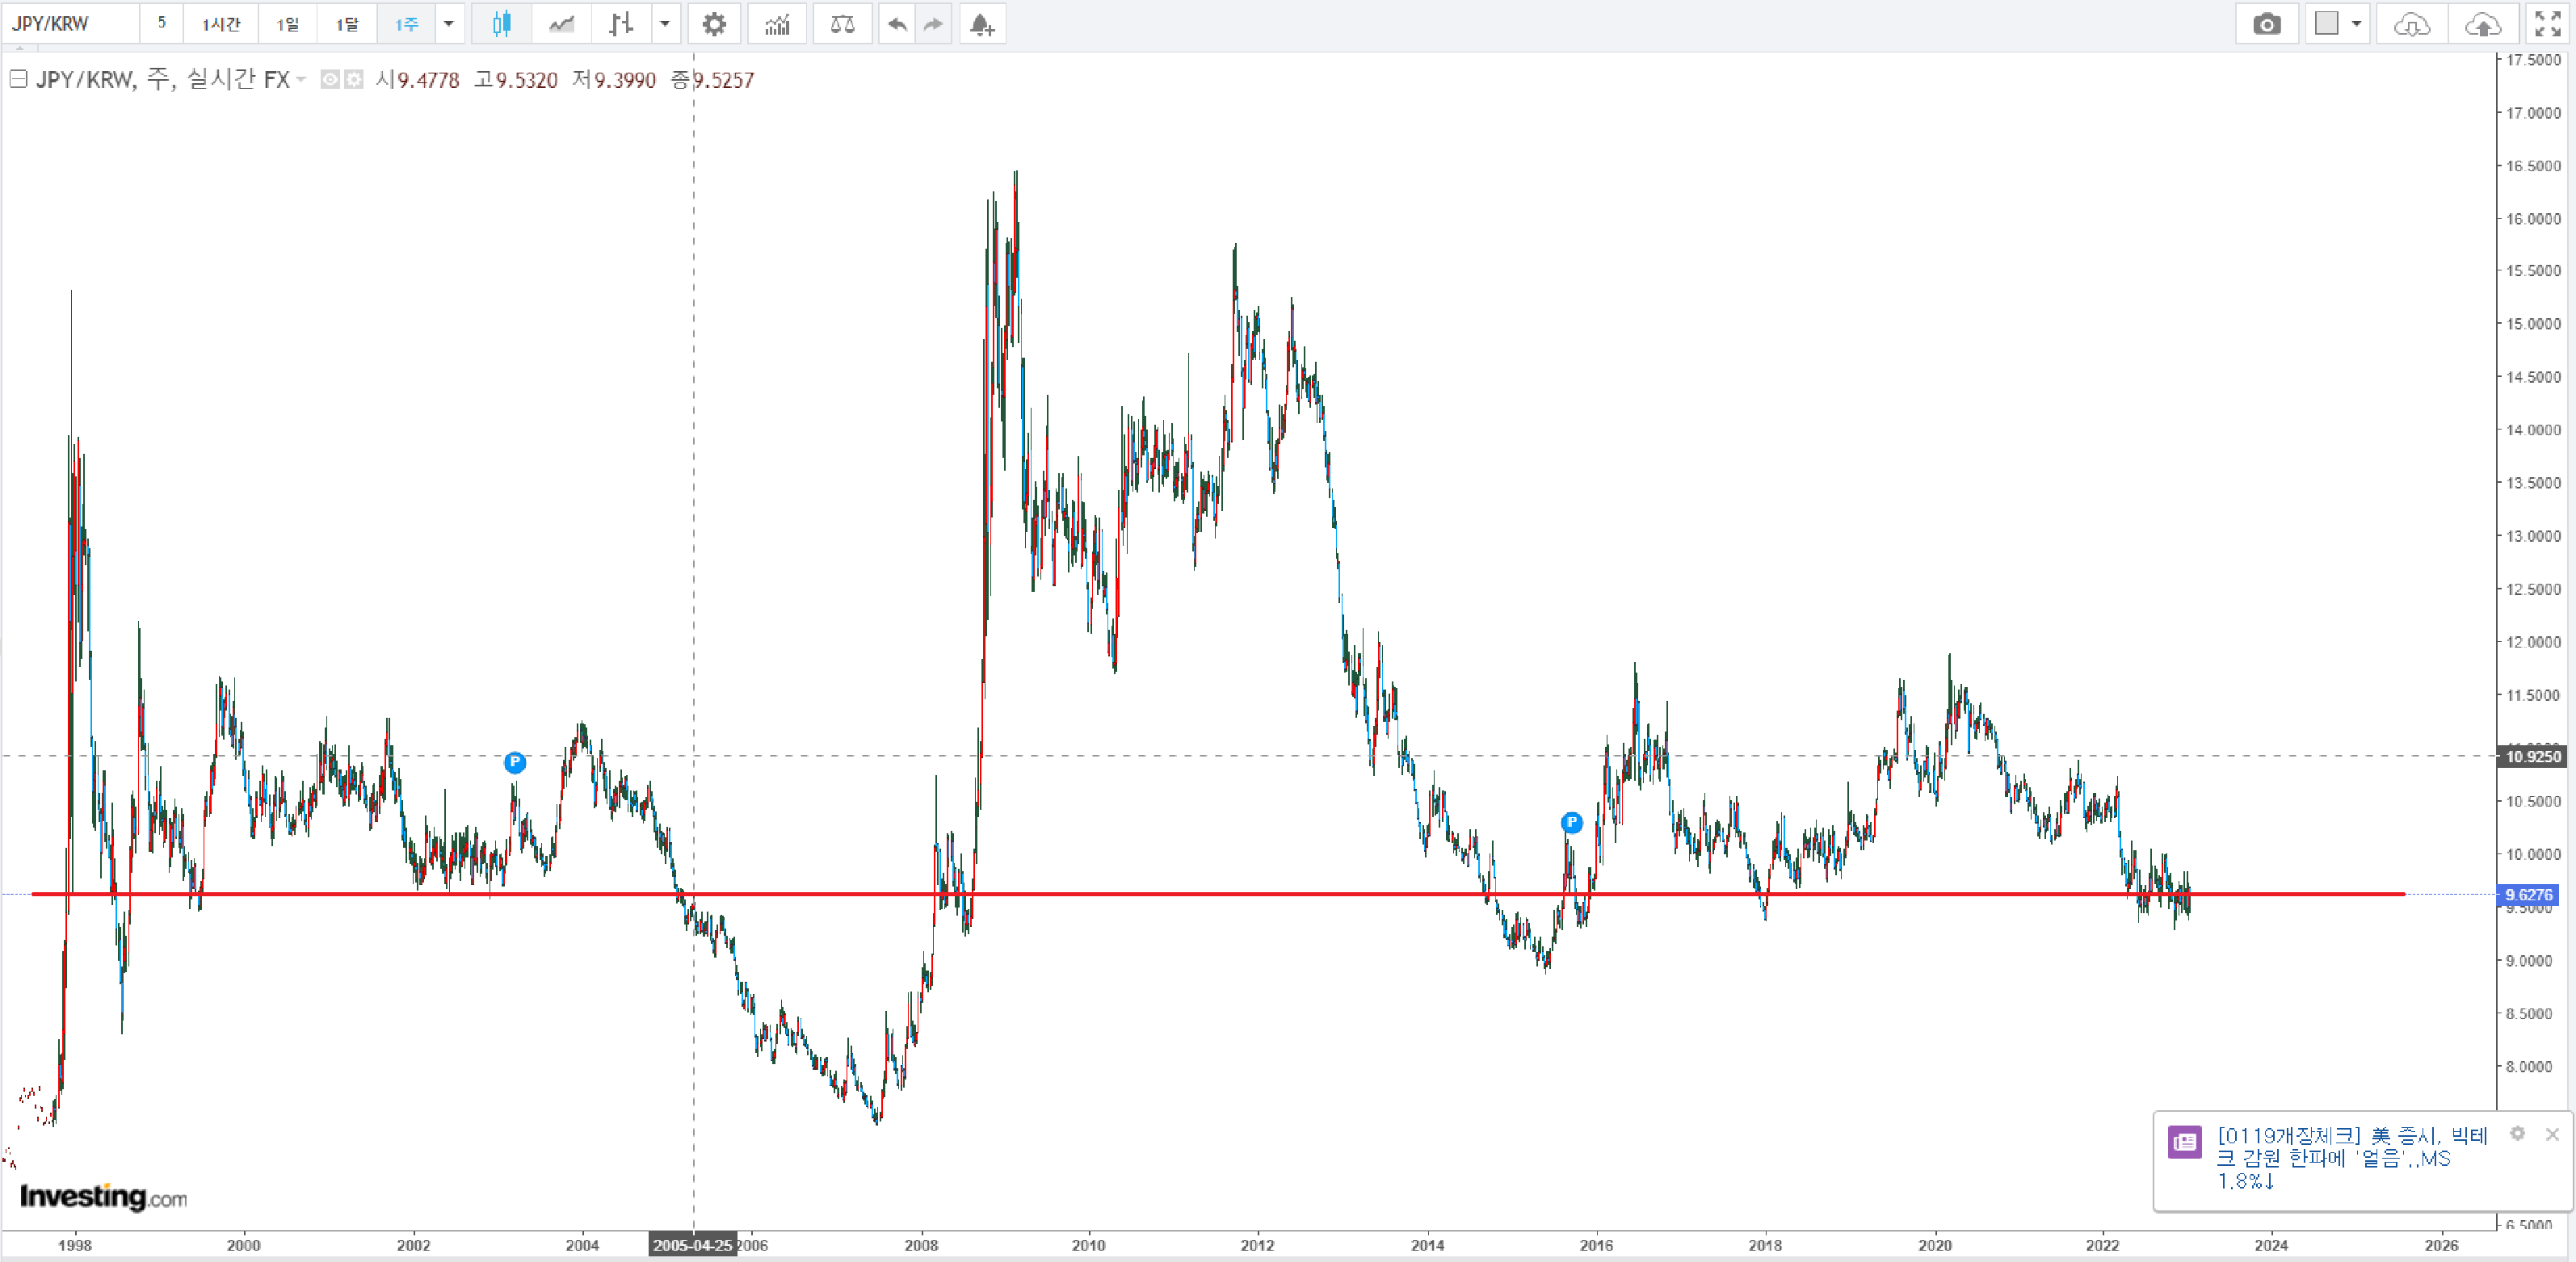Open data source dropdown after 실시간 FX
Viewport: 2576px width, 1262px height.
tap(301, 79)
